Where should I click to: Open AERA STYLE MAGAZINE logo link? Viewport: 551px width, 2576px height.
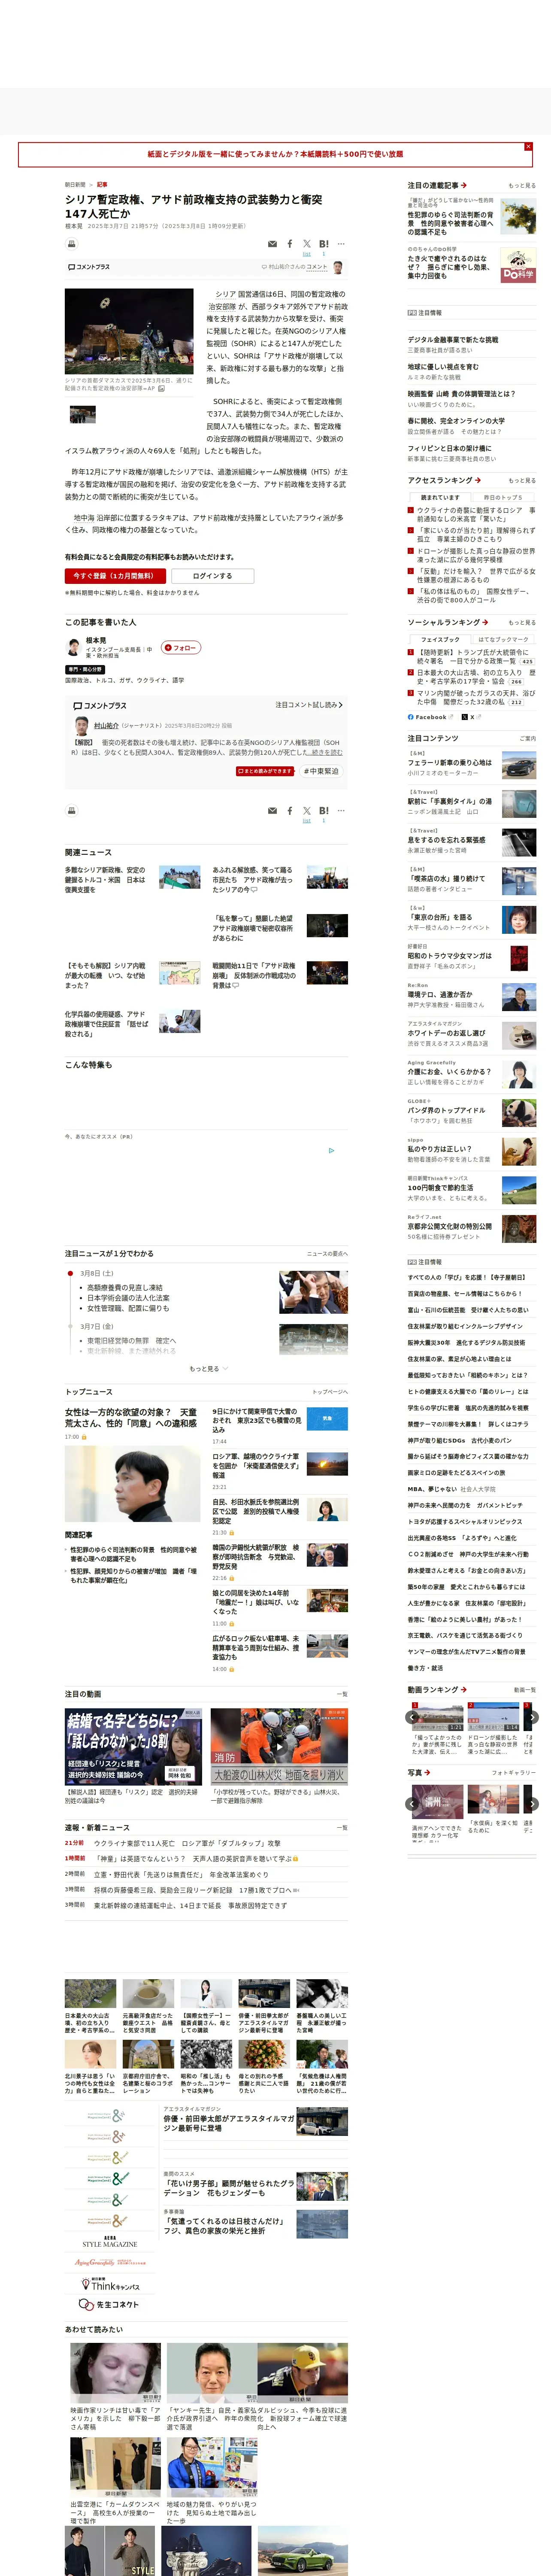(x=110, y=2241)
